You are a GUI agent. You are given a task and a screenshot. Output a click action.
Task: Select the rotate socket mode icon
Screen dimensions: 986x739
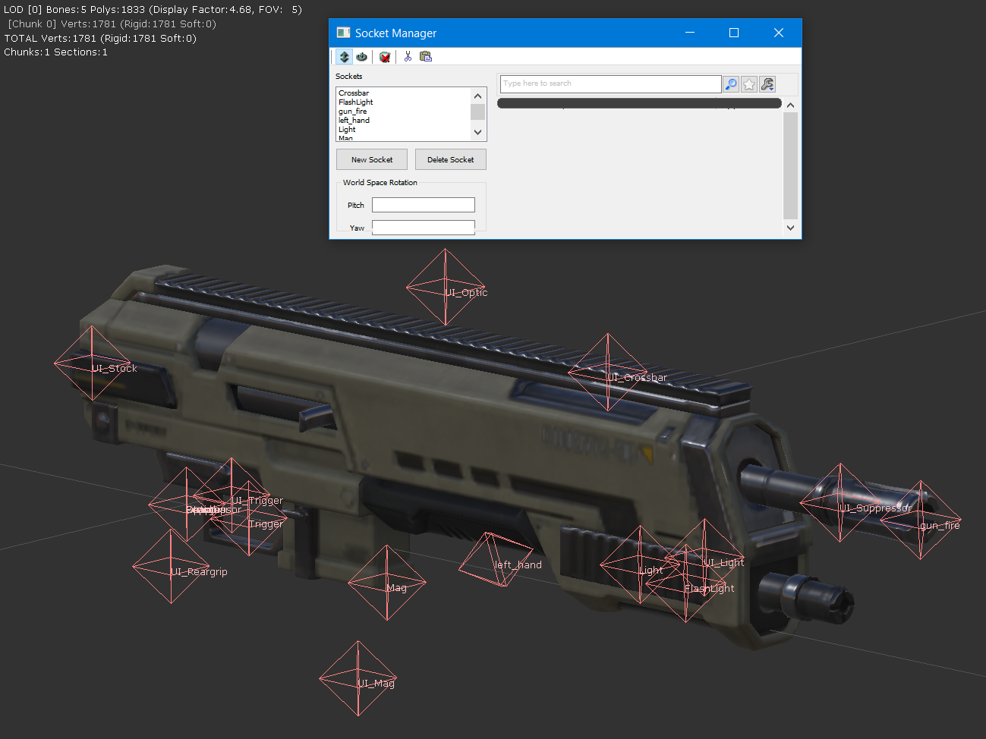[x=362, y=57]
